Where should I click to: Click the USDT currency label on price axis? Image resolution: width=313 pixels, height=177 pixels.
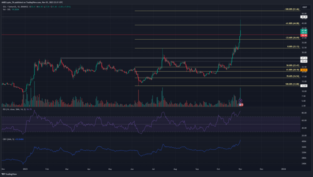coord(304,7)
